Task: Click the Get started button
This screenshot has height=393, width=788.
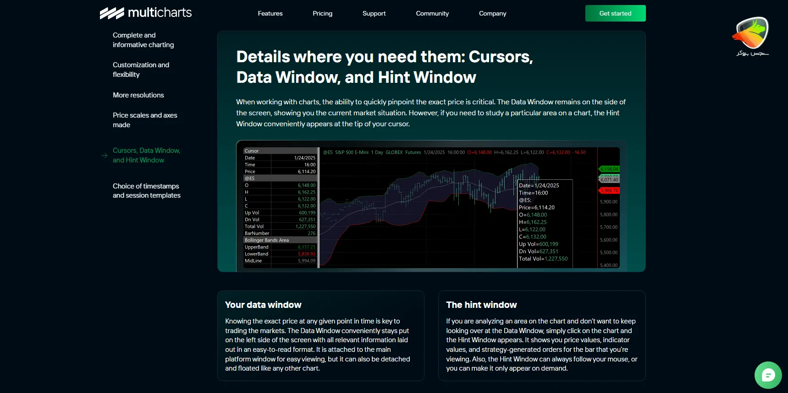Action: pyautogui.click(x=615, y=13)
